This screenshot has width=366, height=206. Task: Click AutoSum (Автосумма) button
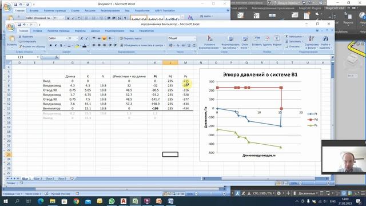click(294, 37)
